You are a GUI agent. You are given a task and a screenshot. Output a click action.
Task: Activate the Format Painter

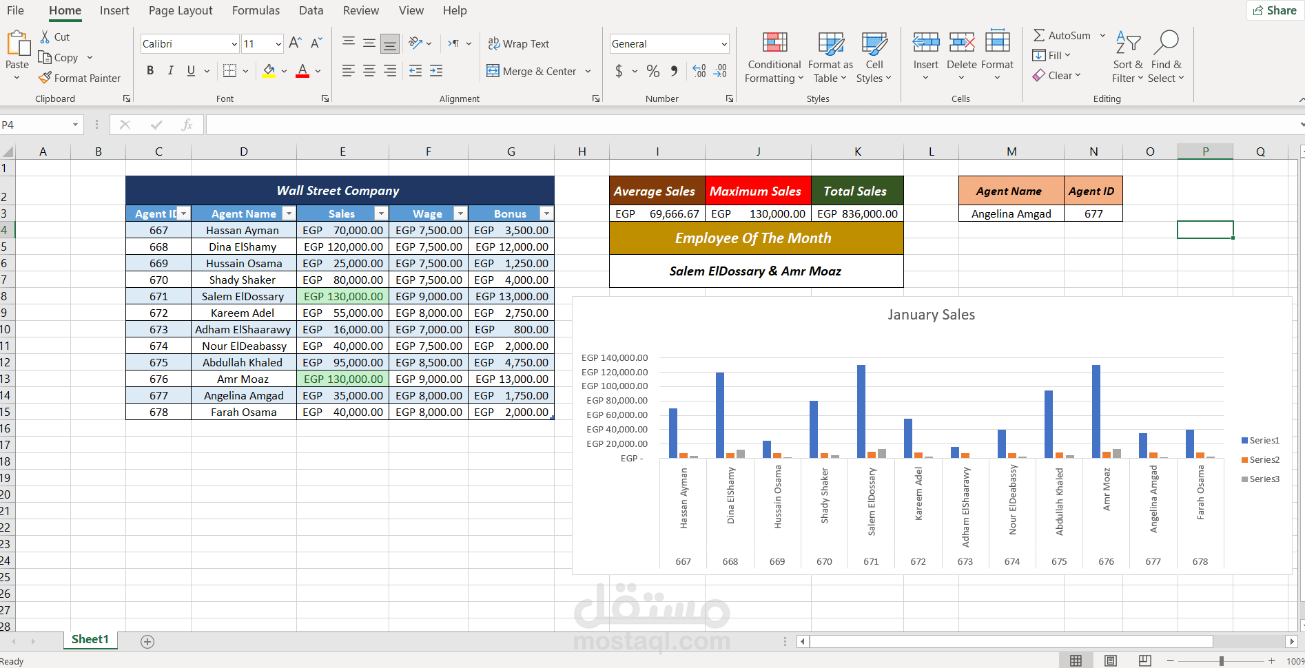click(x=79, y=78)
